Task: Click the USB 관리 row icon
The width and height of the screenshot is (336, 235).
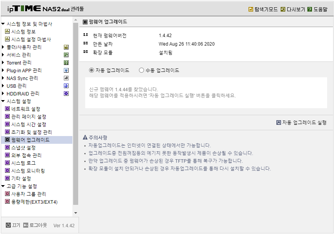Action: (x=66, y=86)
